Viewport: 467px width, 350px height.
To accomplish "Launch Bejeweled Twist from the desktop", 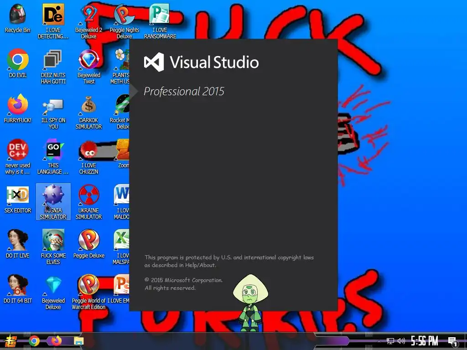I will (x=89, y=67).
